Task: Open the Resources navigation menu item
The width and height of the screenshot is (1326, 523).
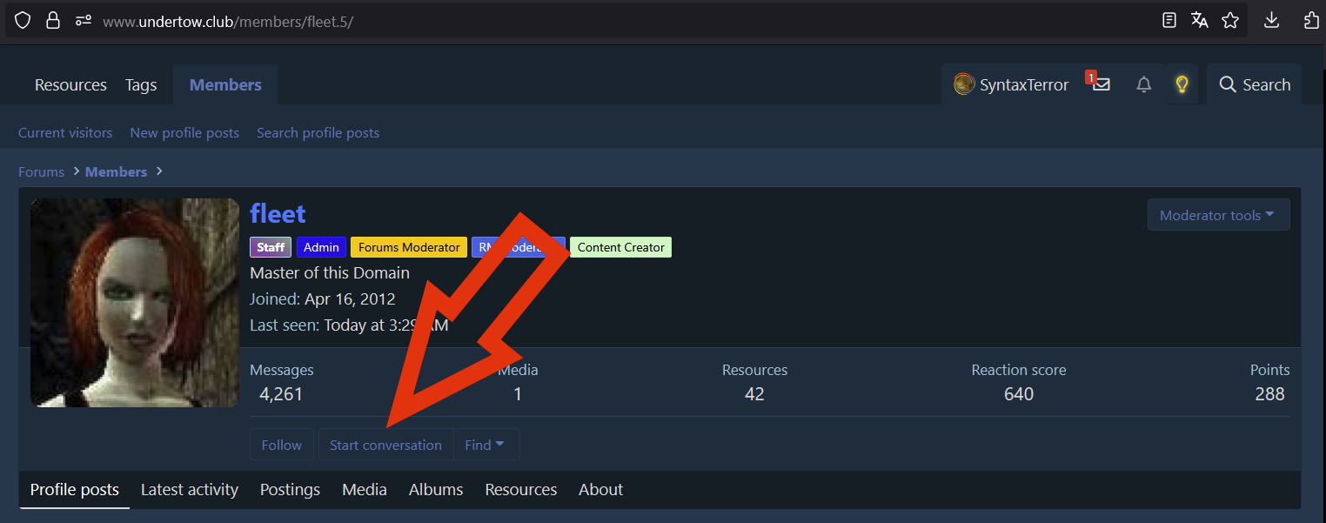Action: (70, 84)
